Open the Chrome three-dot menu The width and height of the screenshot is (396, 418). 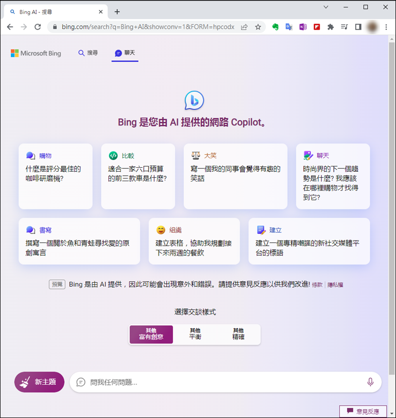tap(386, 27)
